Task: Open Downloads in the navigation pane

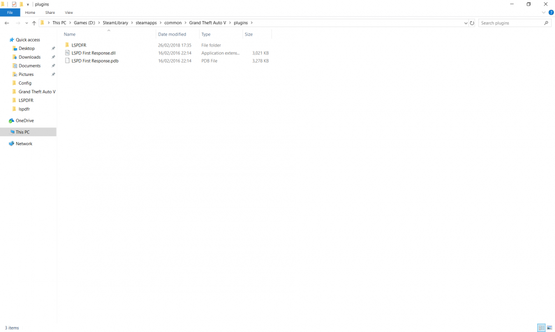Action: coord(29,57)
